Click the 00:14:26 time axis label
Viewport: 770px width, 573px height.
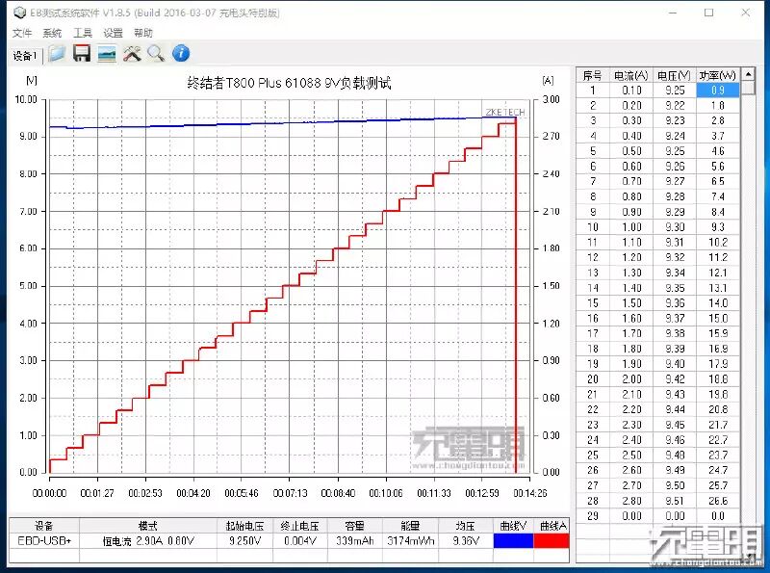click(530, 493)
